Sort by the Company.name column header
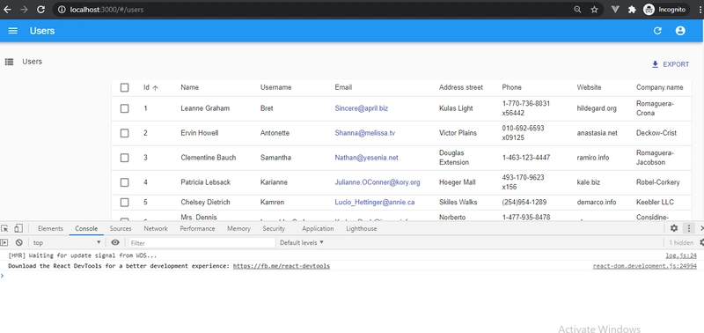The height and width of the screenshot is (333, 704). click(x=659, y=87)
